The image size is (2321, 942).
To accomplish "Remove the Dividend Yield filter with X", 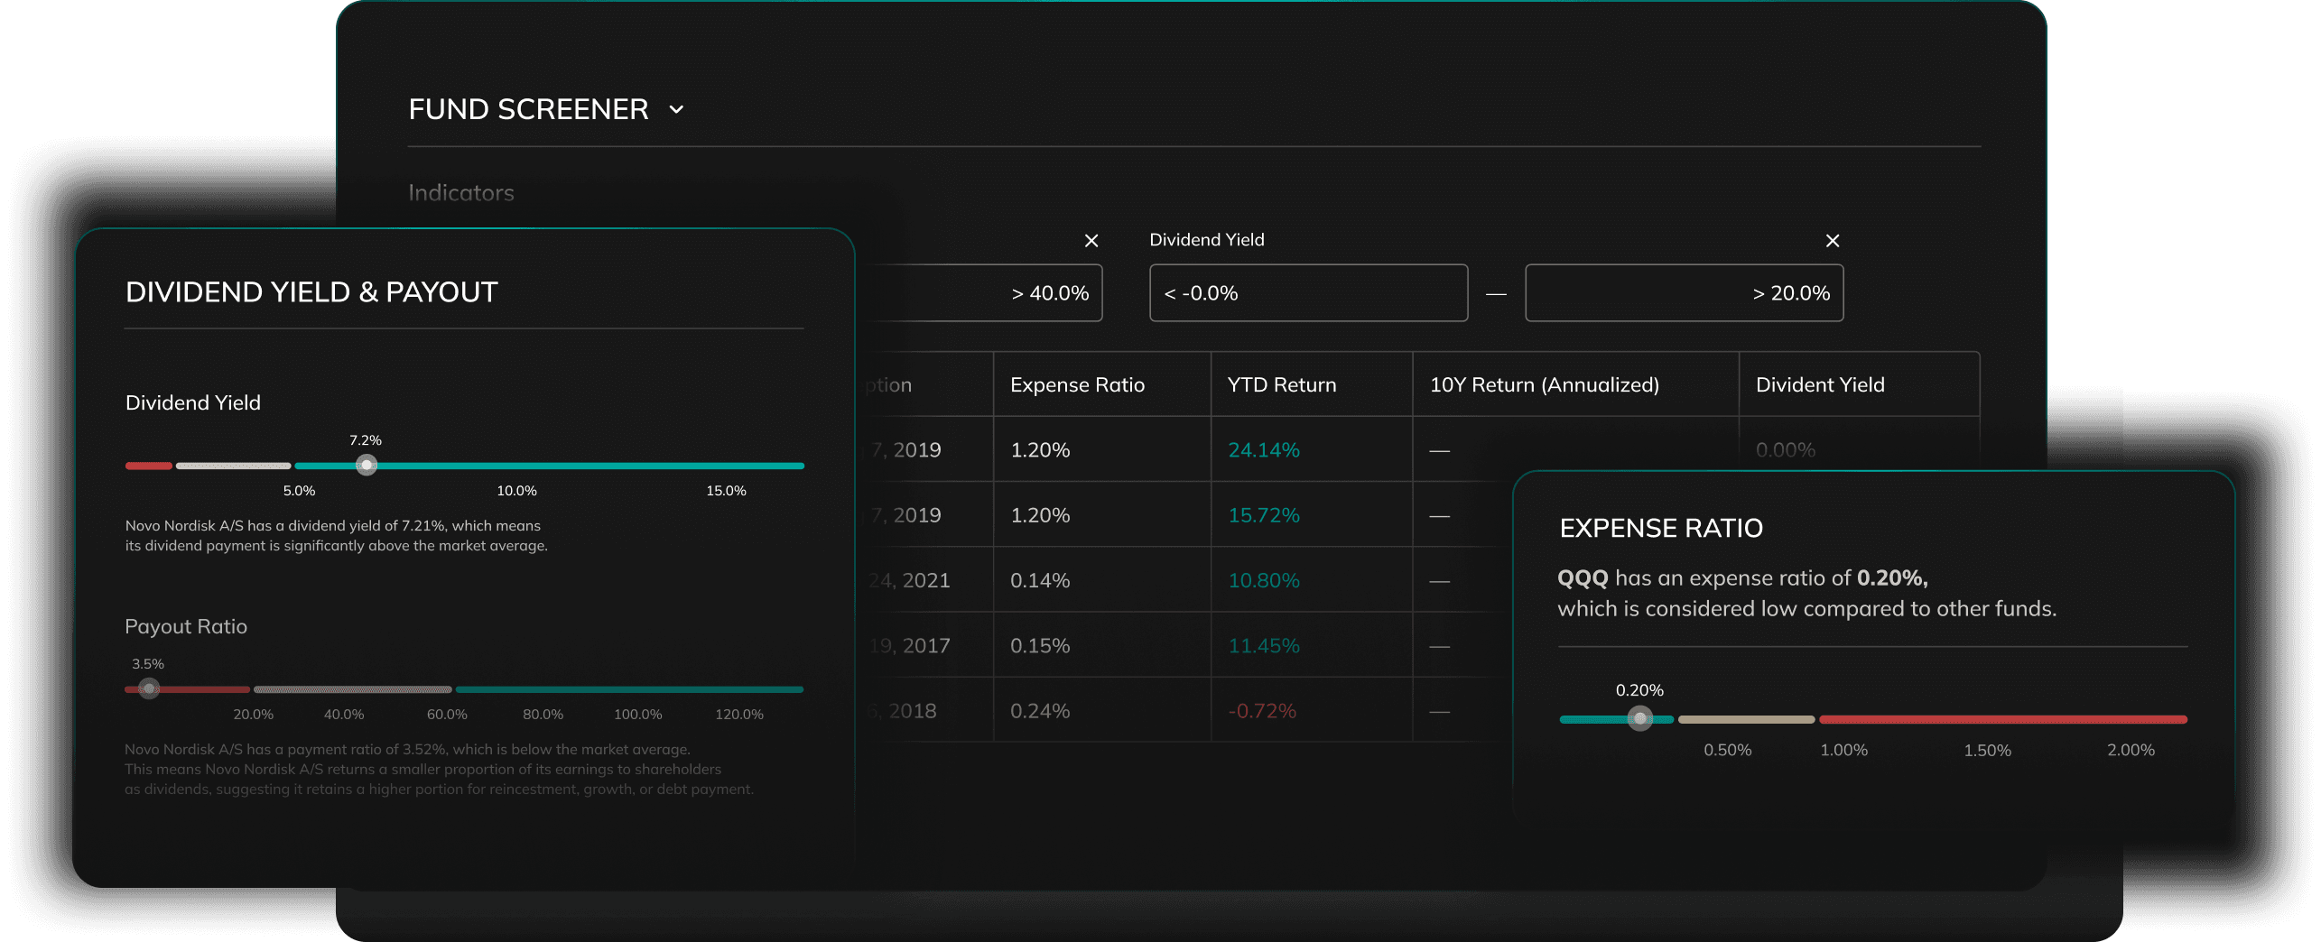I will (1832, 241).
